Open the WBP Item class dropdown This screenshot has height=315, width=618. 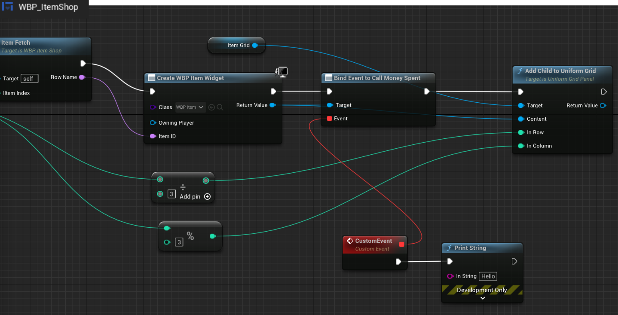190,107
